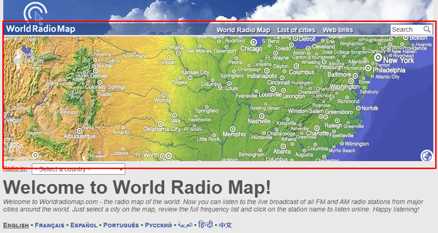
Task: Click the Indianapolis city label
Action: point(262,76)
